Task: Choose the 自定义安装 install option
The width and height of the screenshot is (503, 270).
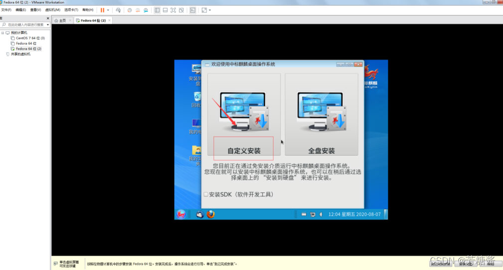Action: tap(244, 114)
